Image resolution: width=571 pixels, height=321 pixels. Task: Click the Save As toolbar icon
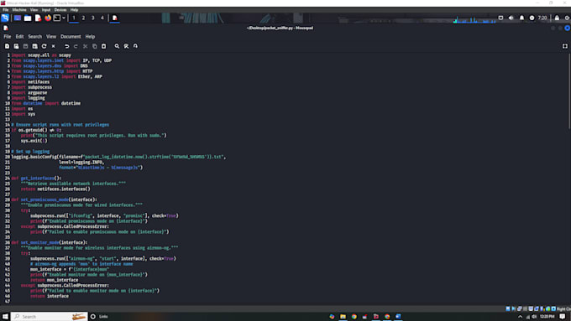pos(35,46)
